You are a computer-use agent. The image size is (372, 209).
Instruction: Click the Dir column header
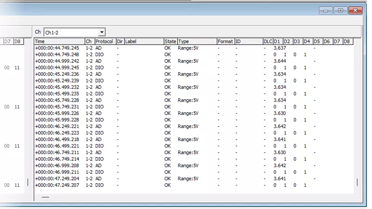click(x=120, y=41)
